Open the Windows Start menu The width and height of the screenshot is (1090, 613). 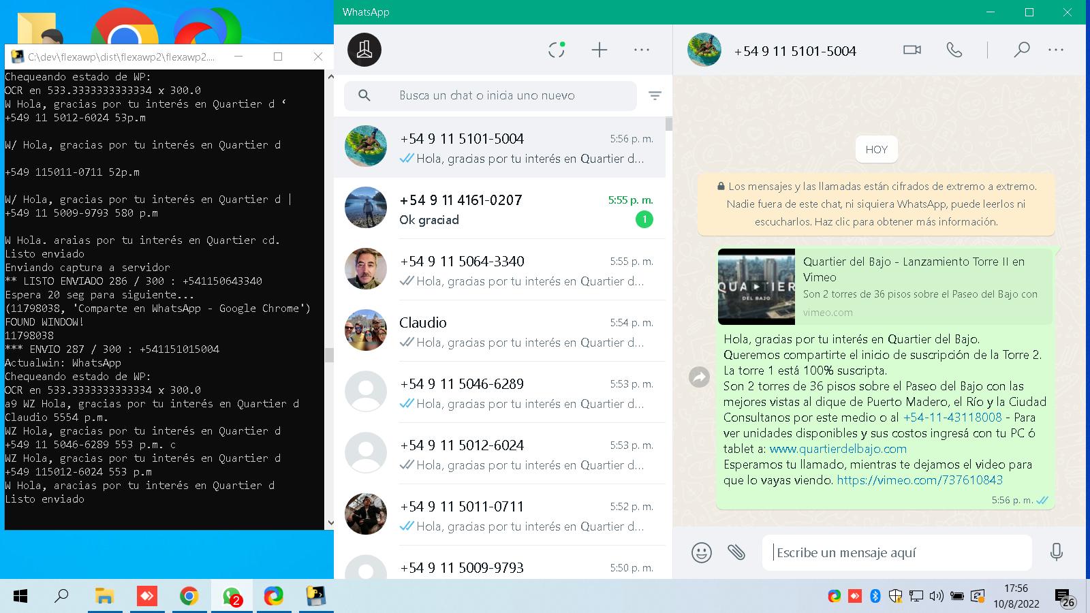coord(20,597)
